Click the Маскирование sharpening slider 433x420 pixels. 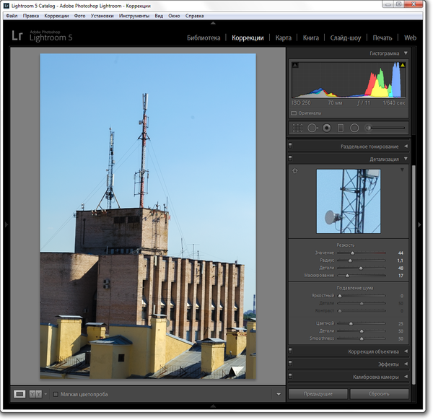pyautogui.click(x=347, y=276)
